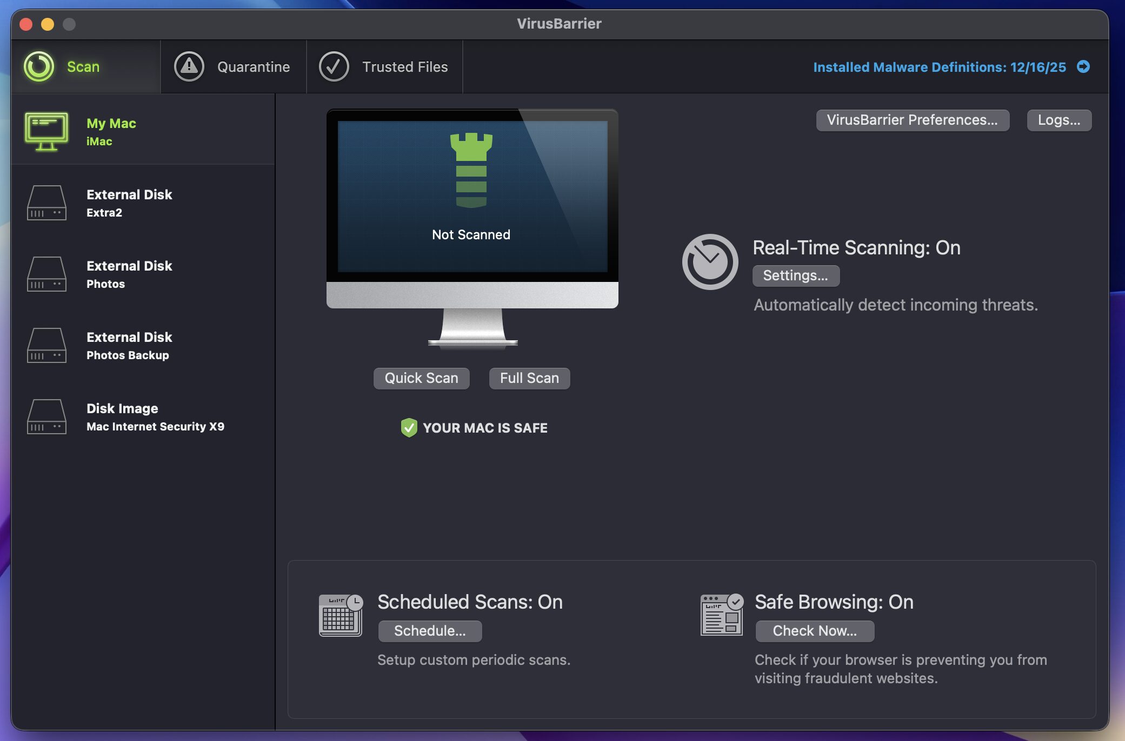Click the Safe Browsing webpage icon
The width and height of the screenshot is (1125, 741).
tap(722, 615)
